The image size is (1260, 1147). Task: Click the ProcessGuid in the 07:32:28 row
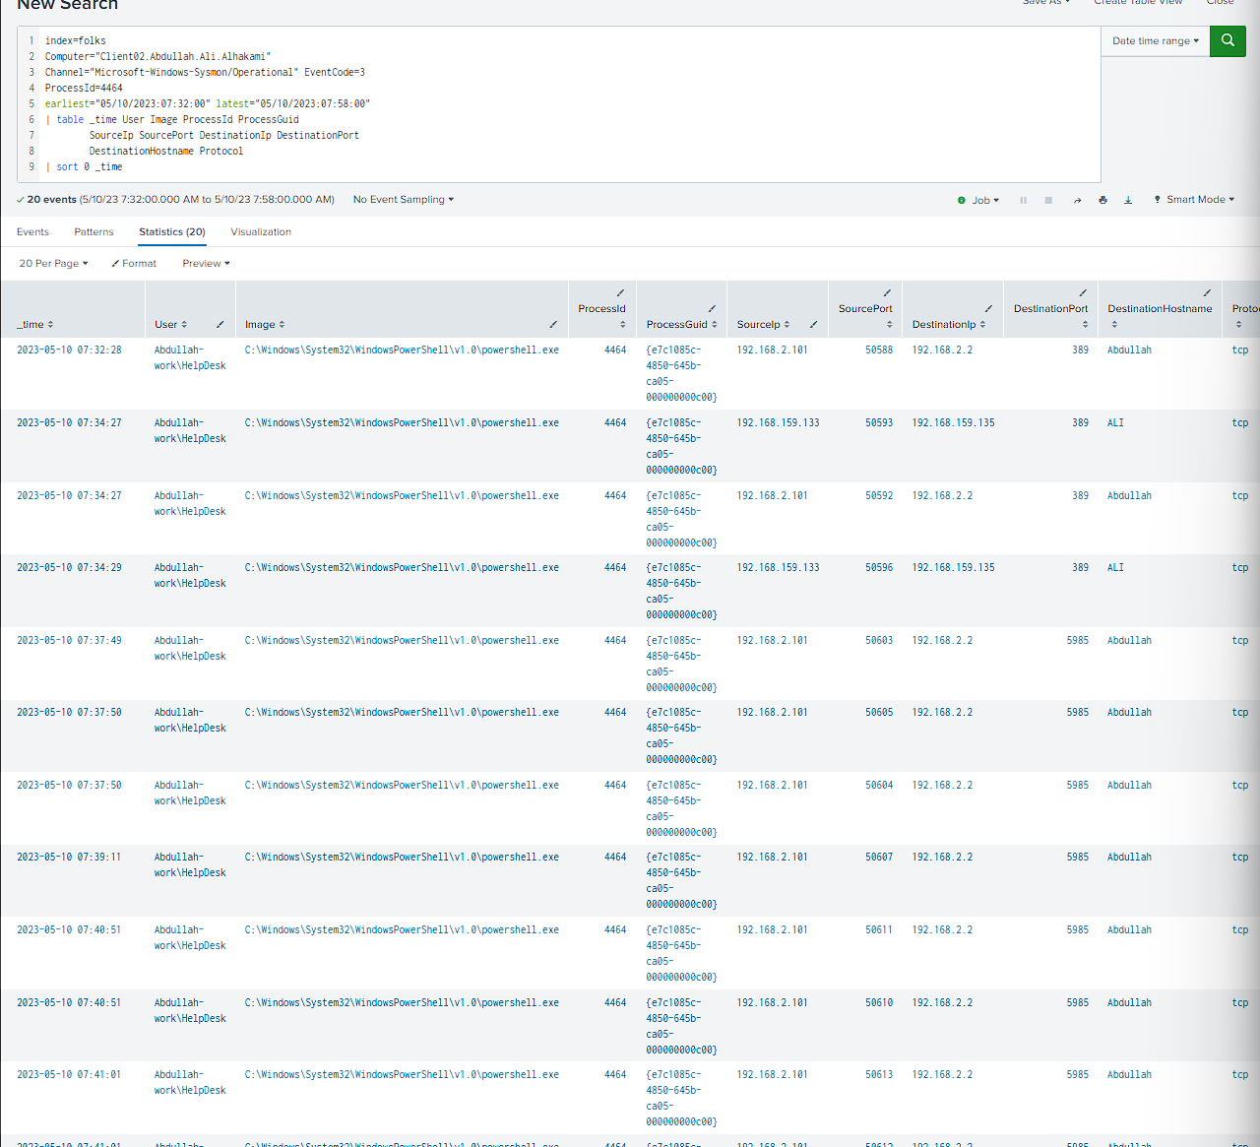point(681,374)
